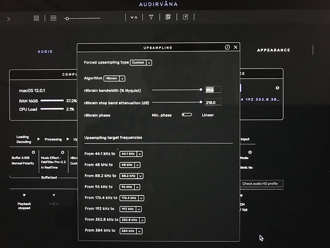Click the CPU Load usage bar
Image resolution: width=330 pixels, height=248 pixels.
[x=52, y=109]
